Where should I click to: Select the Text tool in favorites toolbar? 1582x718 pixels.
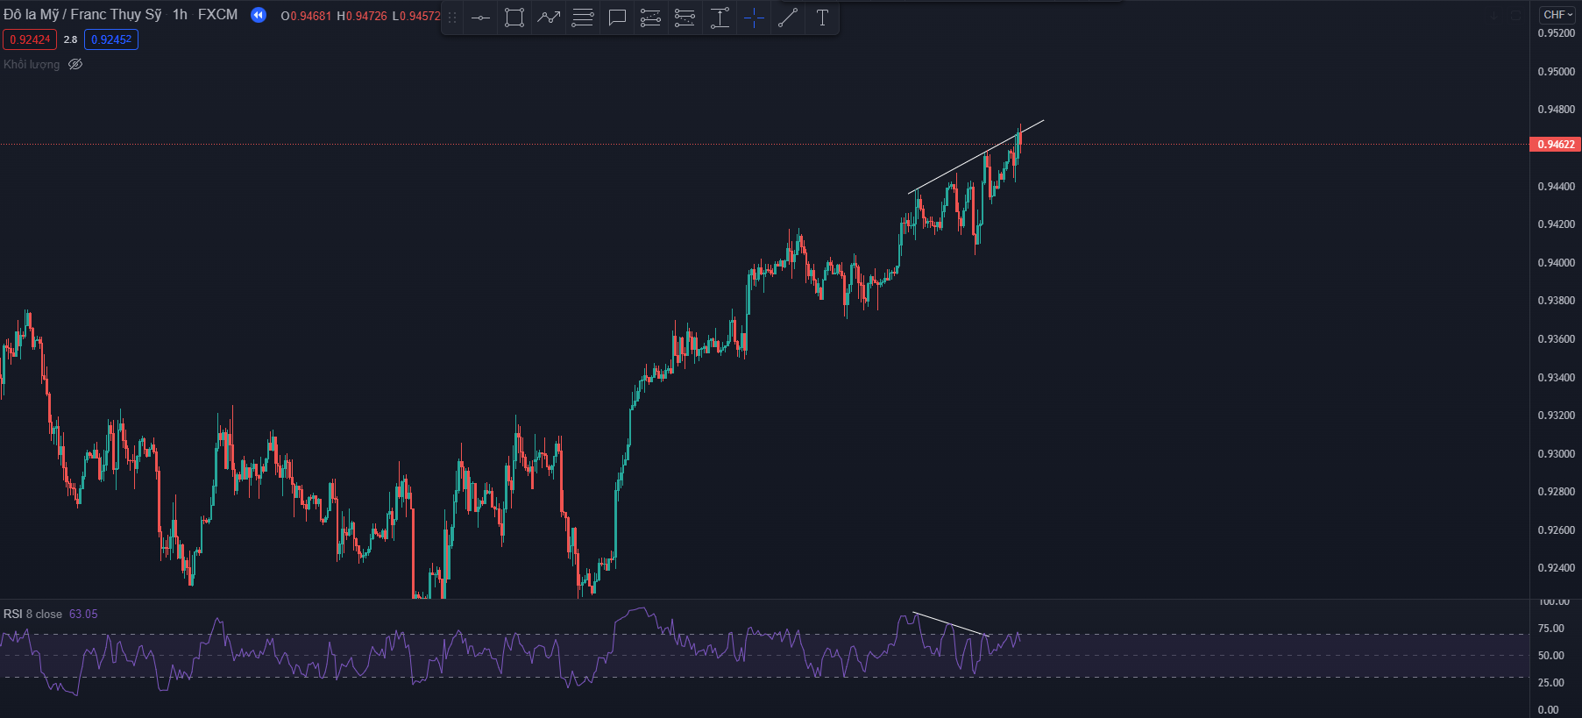coord(822,18)
